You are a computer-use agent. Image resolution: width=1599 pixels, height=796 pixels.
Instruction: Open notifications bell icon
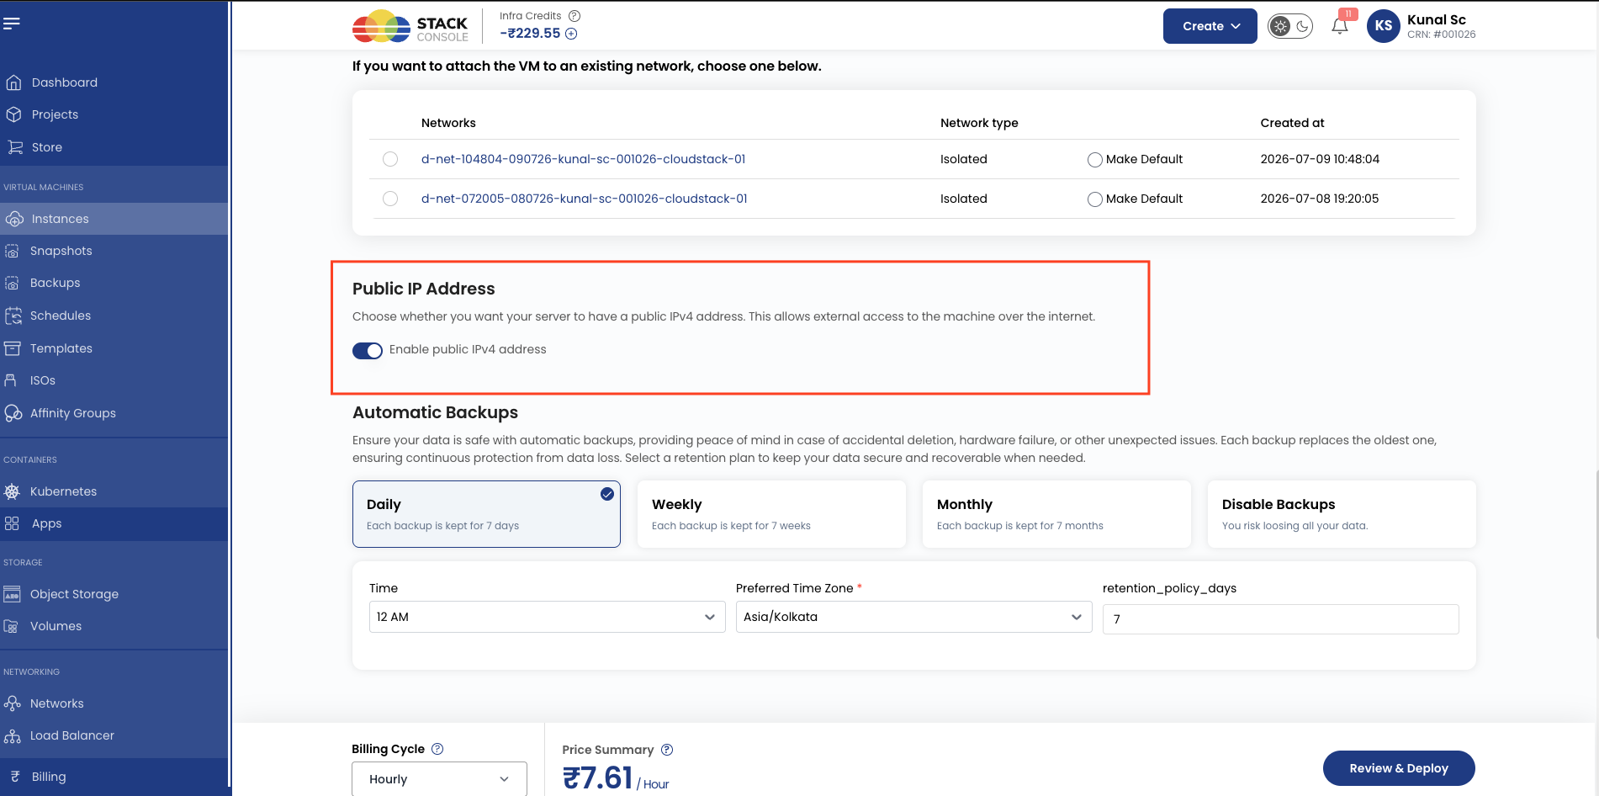tap(1340, 26)
